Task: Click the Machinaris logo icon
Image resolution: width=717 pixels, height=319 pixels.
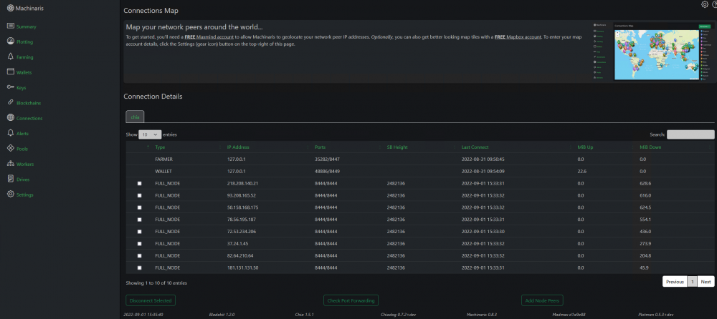Action: (11, 8)
